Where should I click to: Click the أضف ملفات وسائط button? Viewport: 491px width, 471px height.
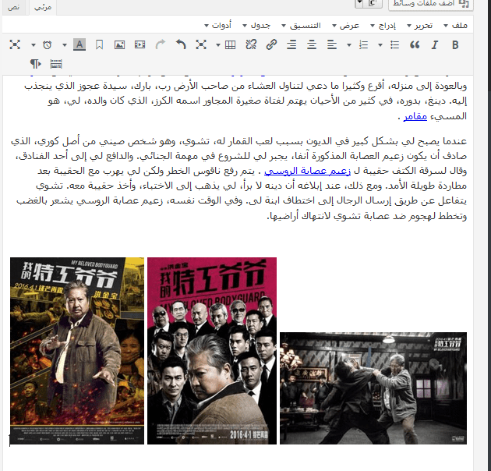[430, 4]
